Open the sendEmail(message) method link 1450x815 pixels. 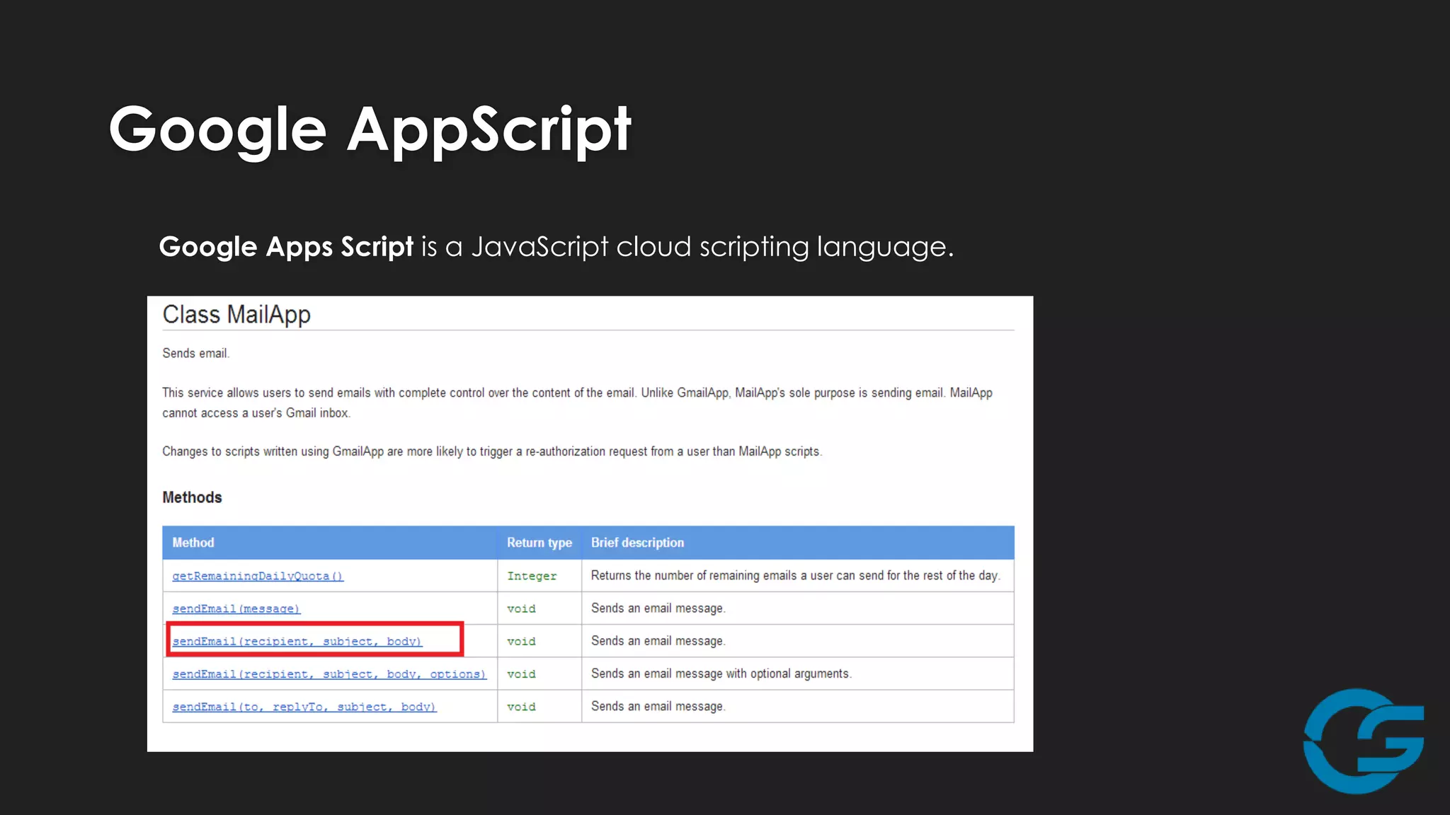click(x=236, y=608)
